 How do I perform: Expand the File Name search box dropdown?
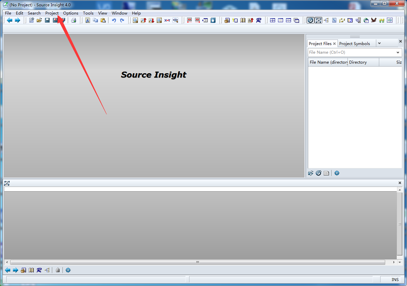click(x=398, y=52)
